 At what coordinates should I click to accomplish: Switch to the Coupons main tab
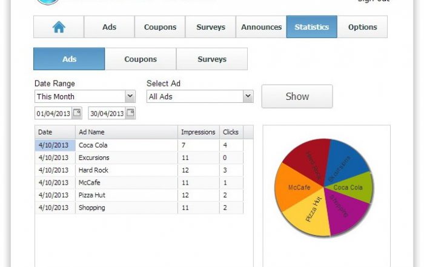point(160,27)
